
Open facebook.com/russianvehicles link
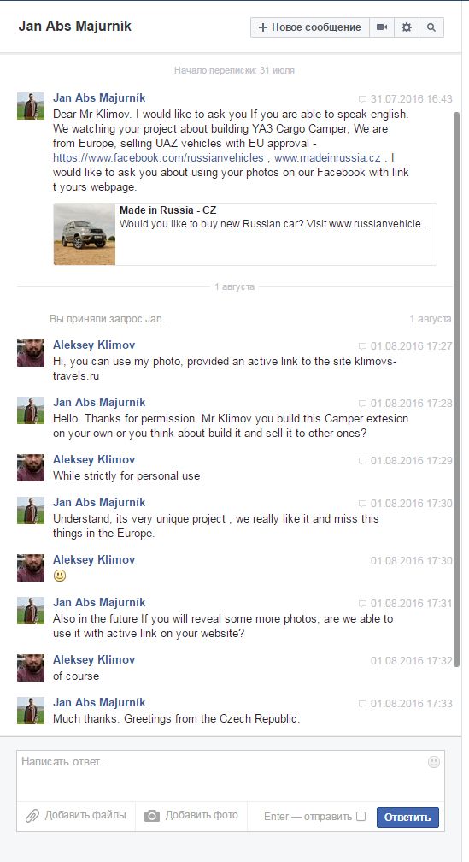click(158, 157)
